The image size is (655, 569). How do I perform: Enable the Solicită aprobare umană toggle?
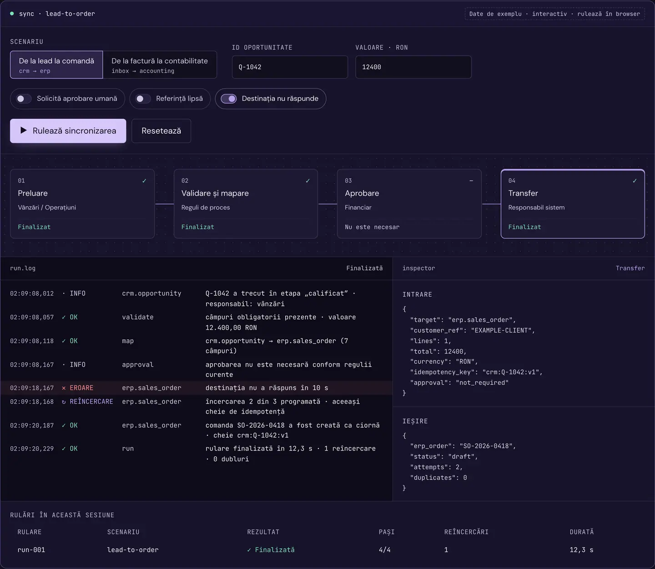pos(24,99)
